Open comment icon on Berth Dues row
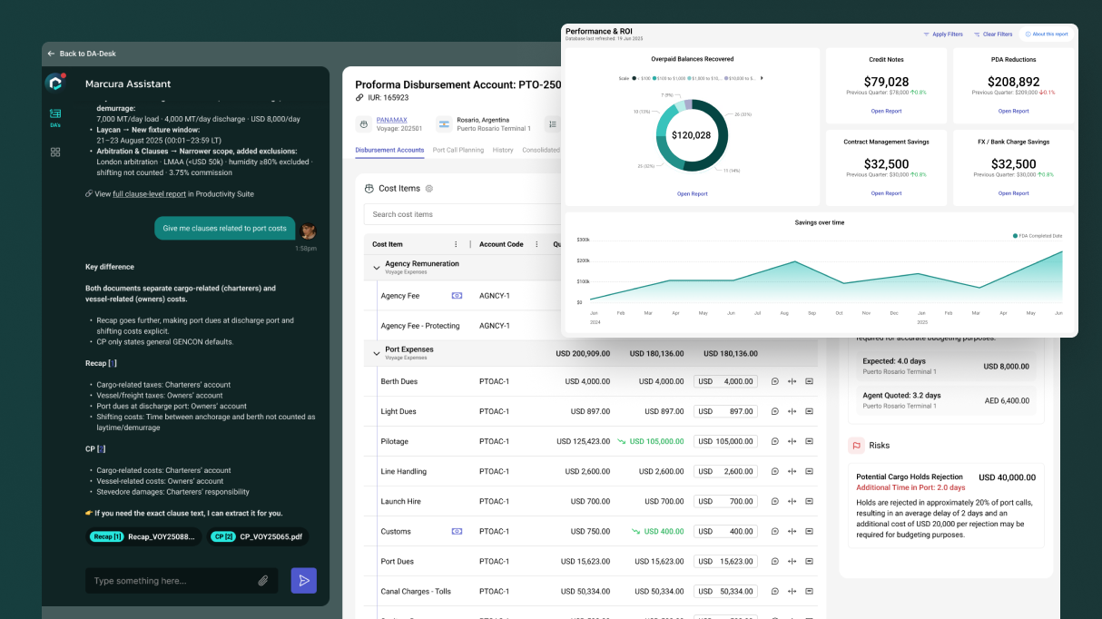Viewport: 1102px width, 619px height. [x=775, y=381]
